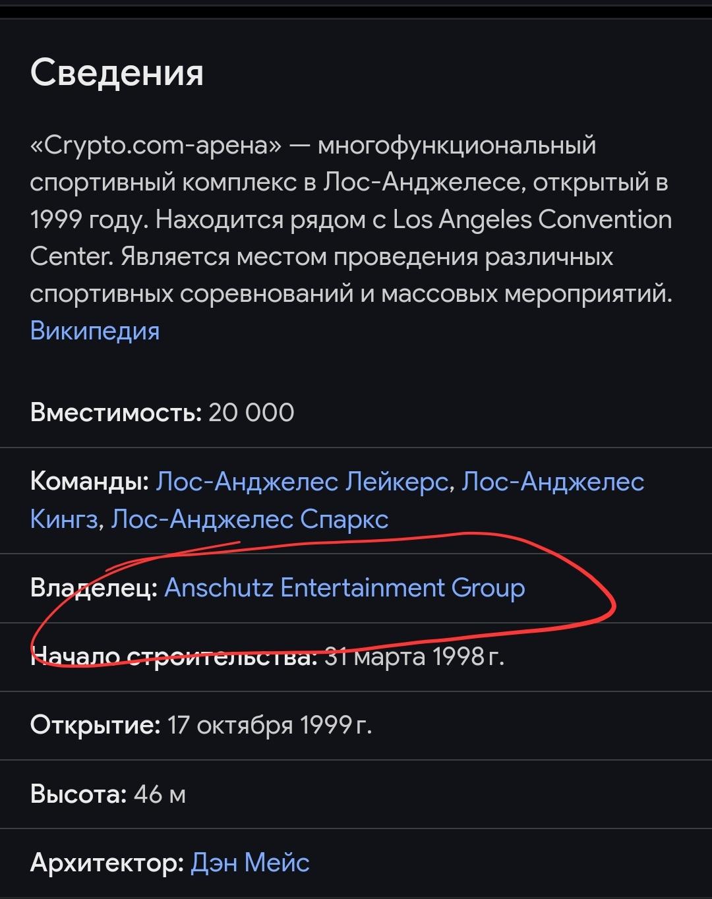Image resolution: width=712 pixels, height=899 pixels.
Task: Click the Сведения section heading
Action: coord(117,72)
